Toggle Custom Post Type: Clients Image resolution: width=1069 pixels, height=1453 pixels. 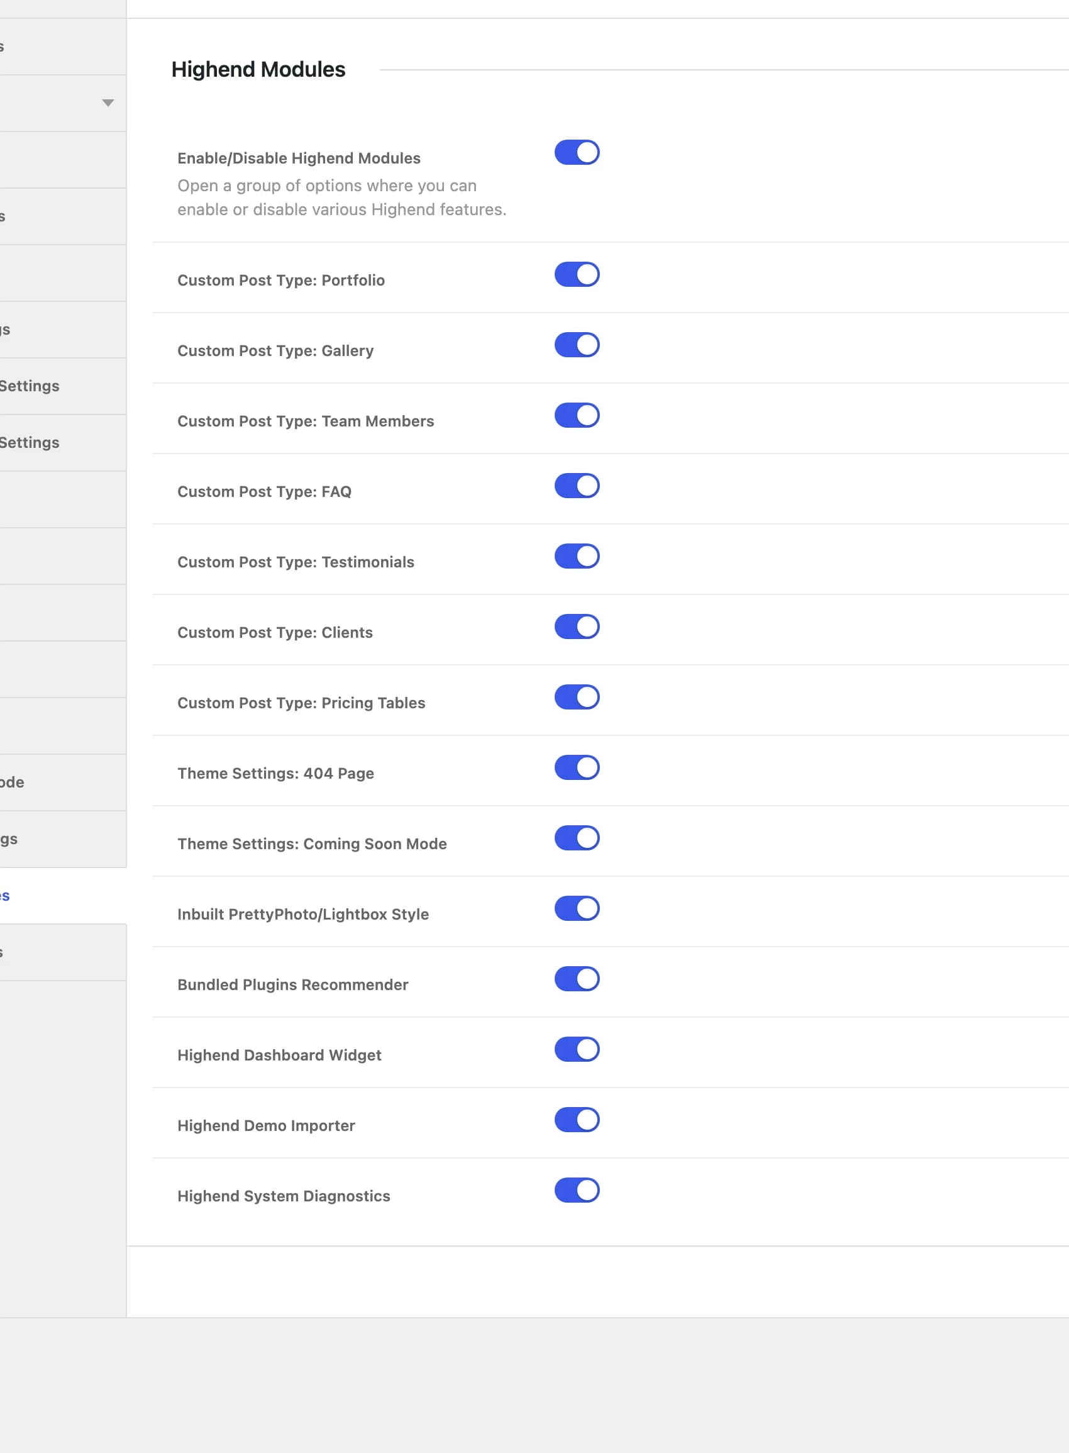577,627
